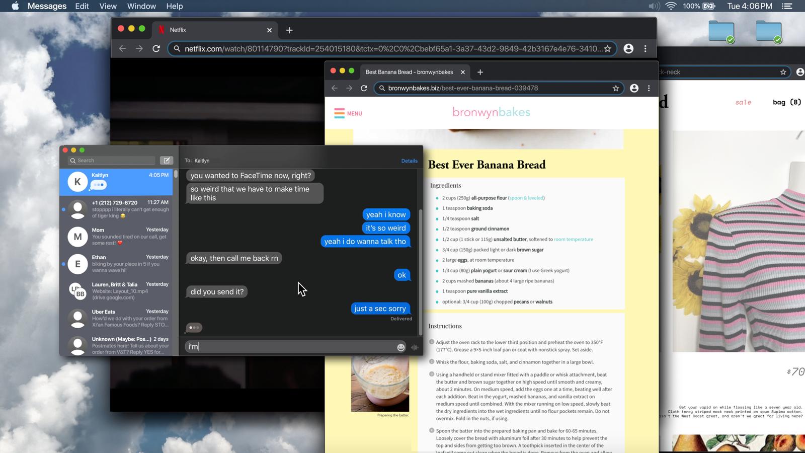
Task: Open three-dot Chrome menu in Netflix window
Action: pyautogui.click(x=646, y=49)
